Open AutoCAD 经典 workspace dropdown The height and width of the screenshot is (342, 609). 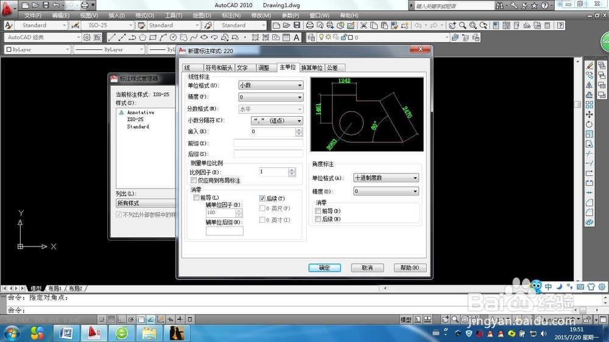pyautogui.click(x=43, y=37)
